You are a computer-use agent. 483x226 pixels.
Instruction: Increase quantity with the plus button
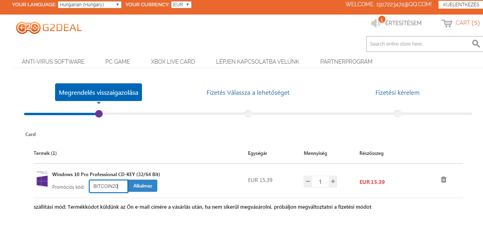tap(333, 182)
